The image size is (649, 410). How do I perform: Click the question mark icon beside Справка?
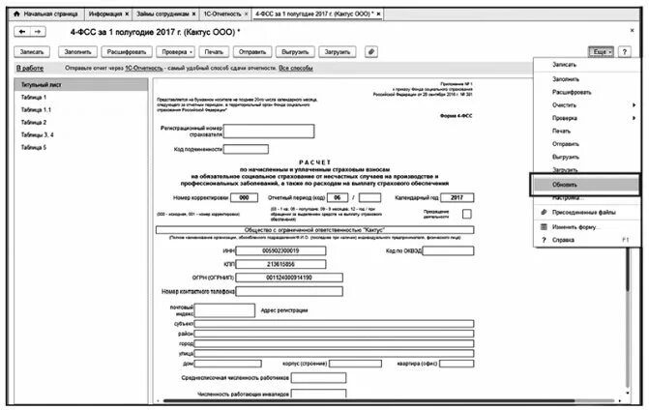click(x=544, y=240)
